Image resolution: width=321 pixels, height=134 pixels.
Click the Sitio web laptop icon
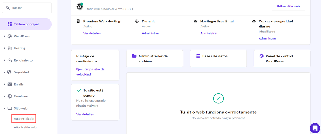pos(10,108)
